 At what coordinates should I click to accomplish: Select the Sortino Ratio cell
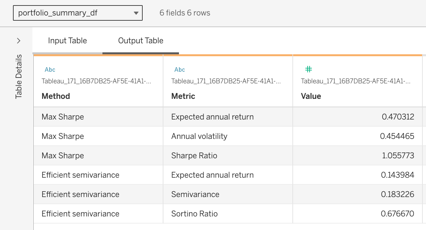click(x=195, y=214)
